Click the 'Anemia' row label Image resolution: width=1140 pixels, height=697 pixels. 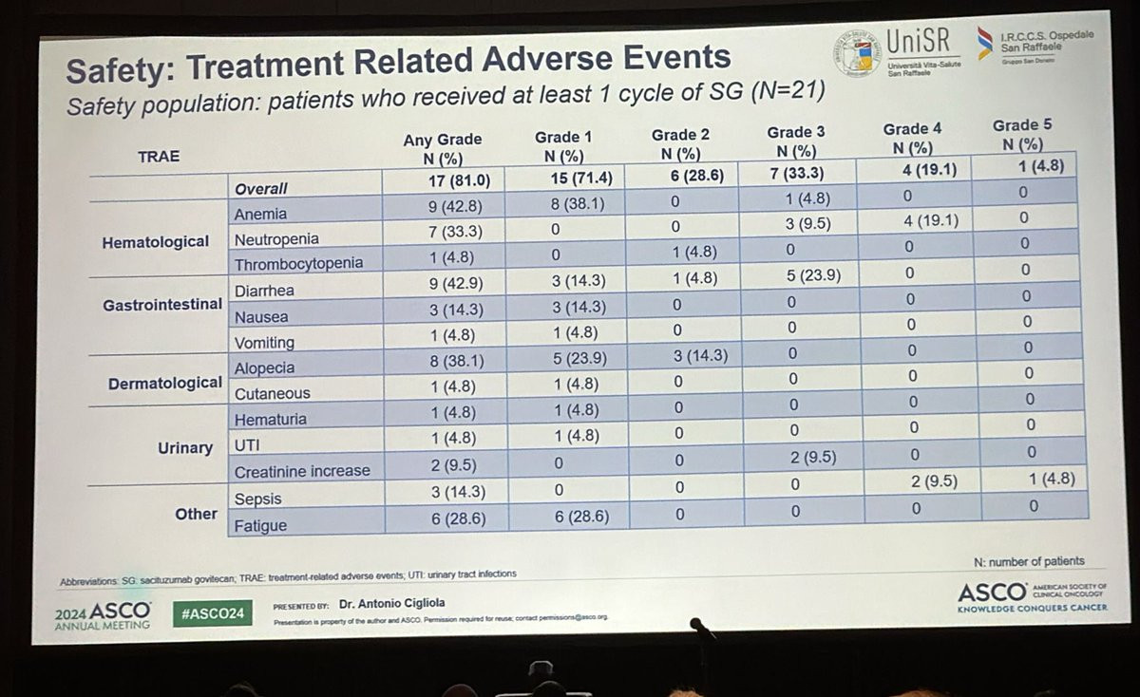point(259,215)
